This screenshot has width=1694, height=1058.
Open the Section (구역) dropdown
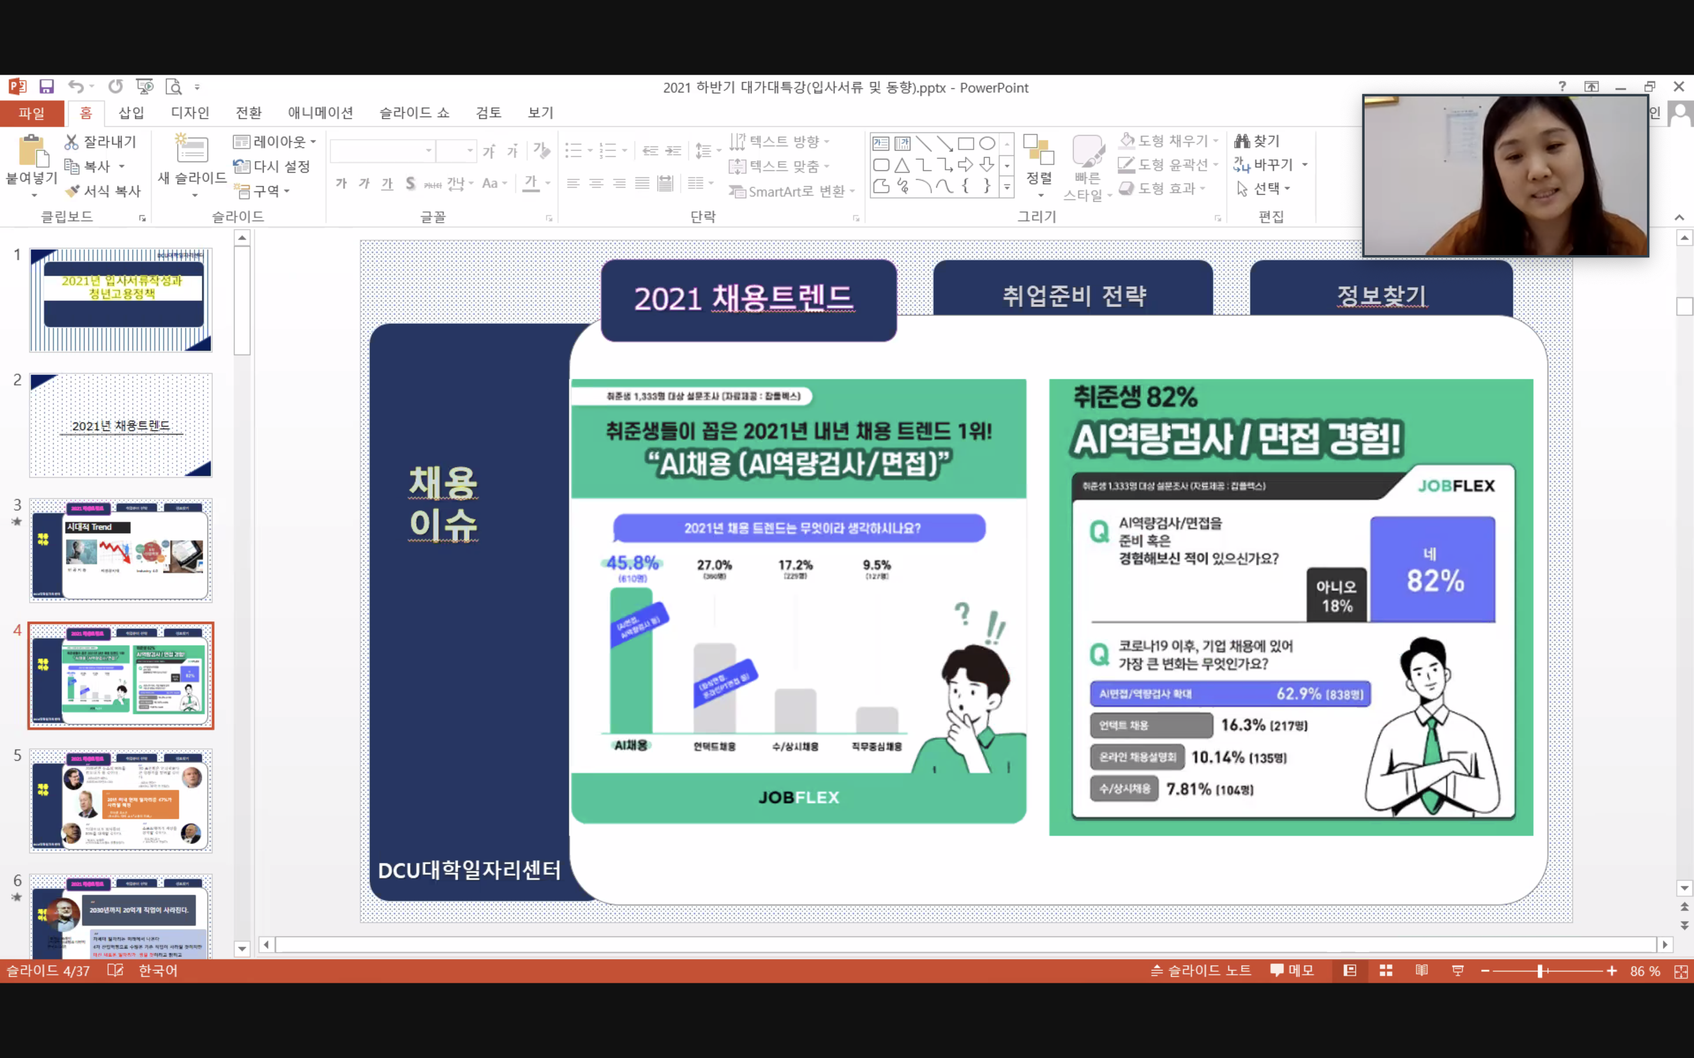pos(262,191)
